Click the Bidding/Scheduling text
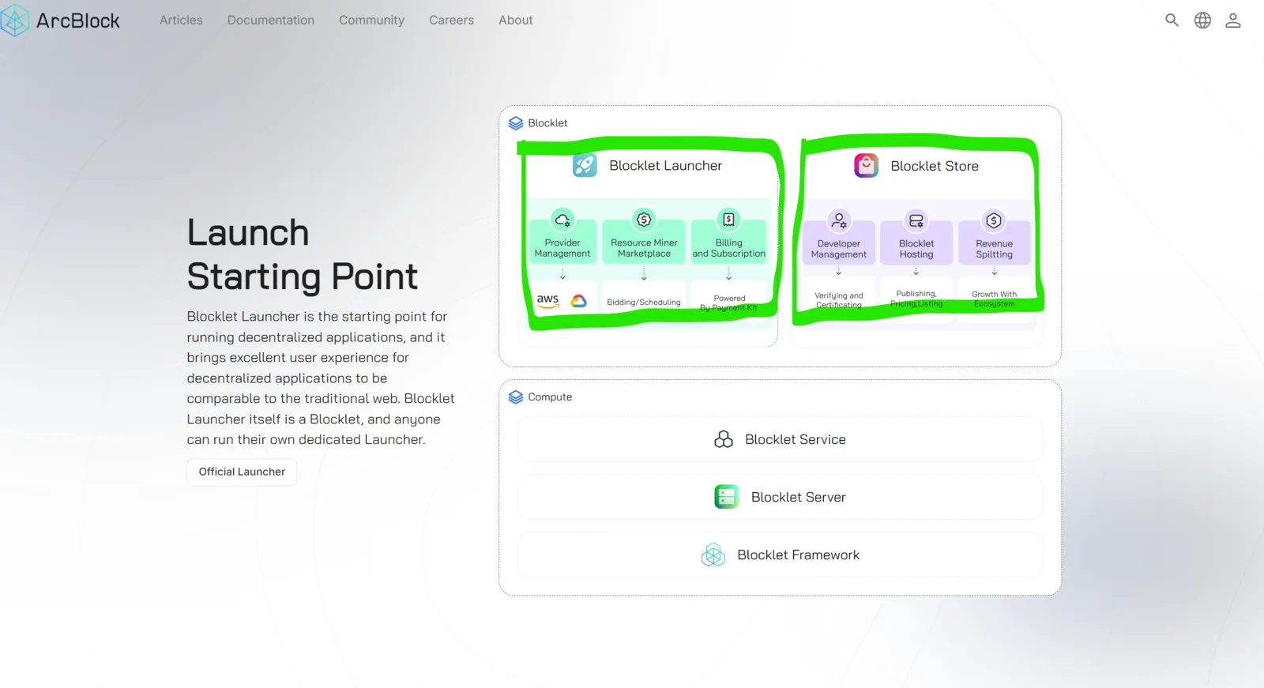 tap(644, 303)
